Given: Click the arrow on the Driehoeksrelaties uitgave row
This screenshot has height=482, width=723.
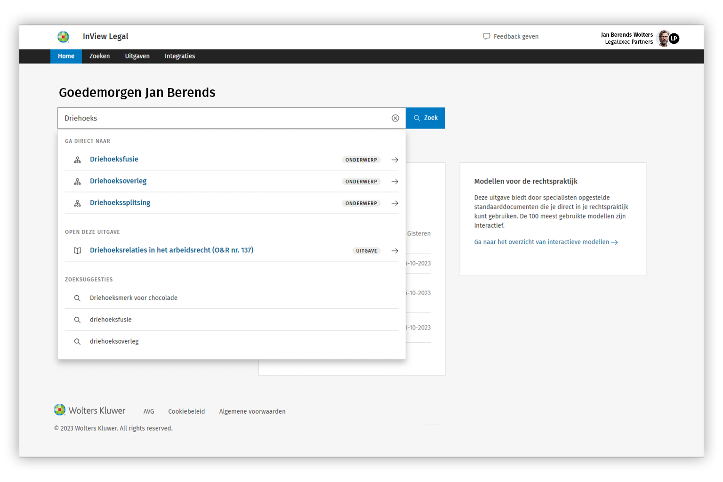Looking at the screenshot, I should 395,251.
